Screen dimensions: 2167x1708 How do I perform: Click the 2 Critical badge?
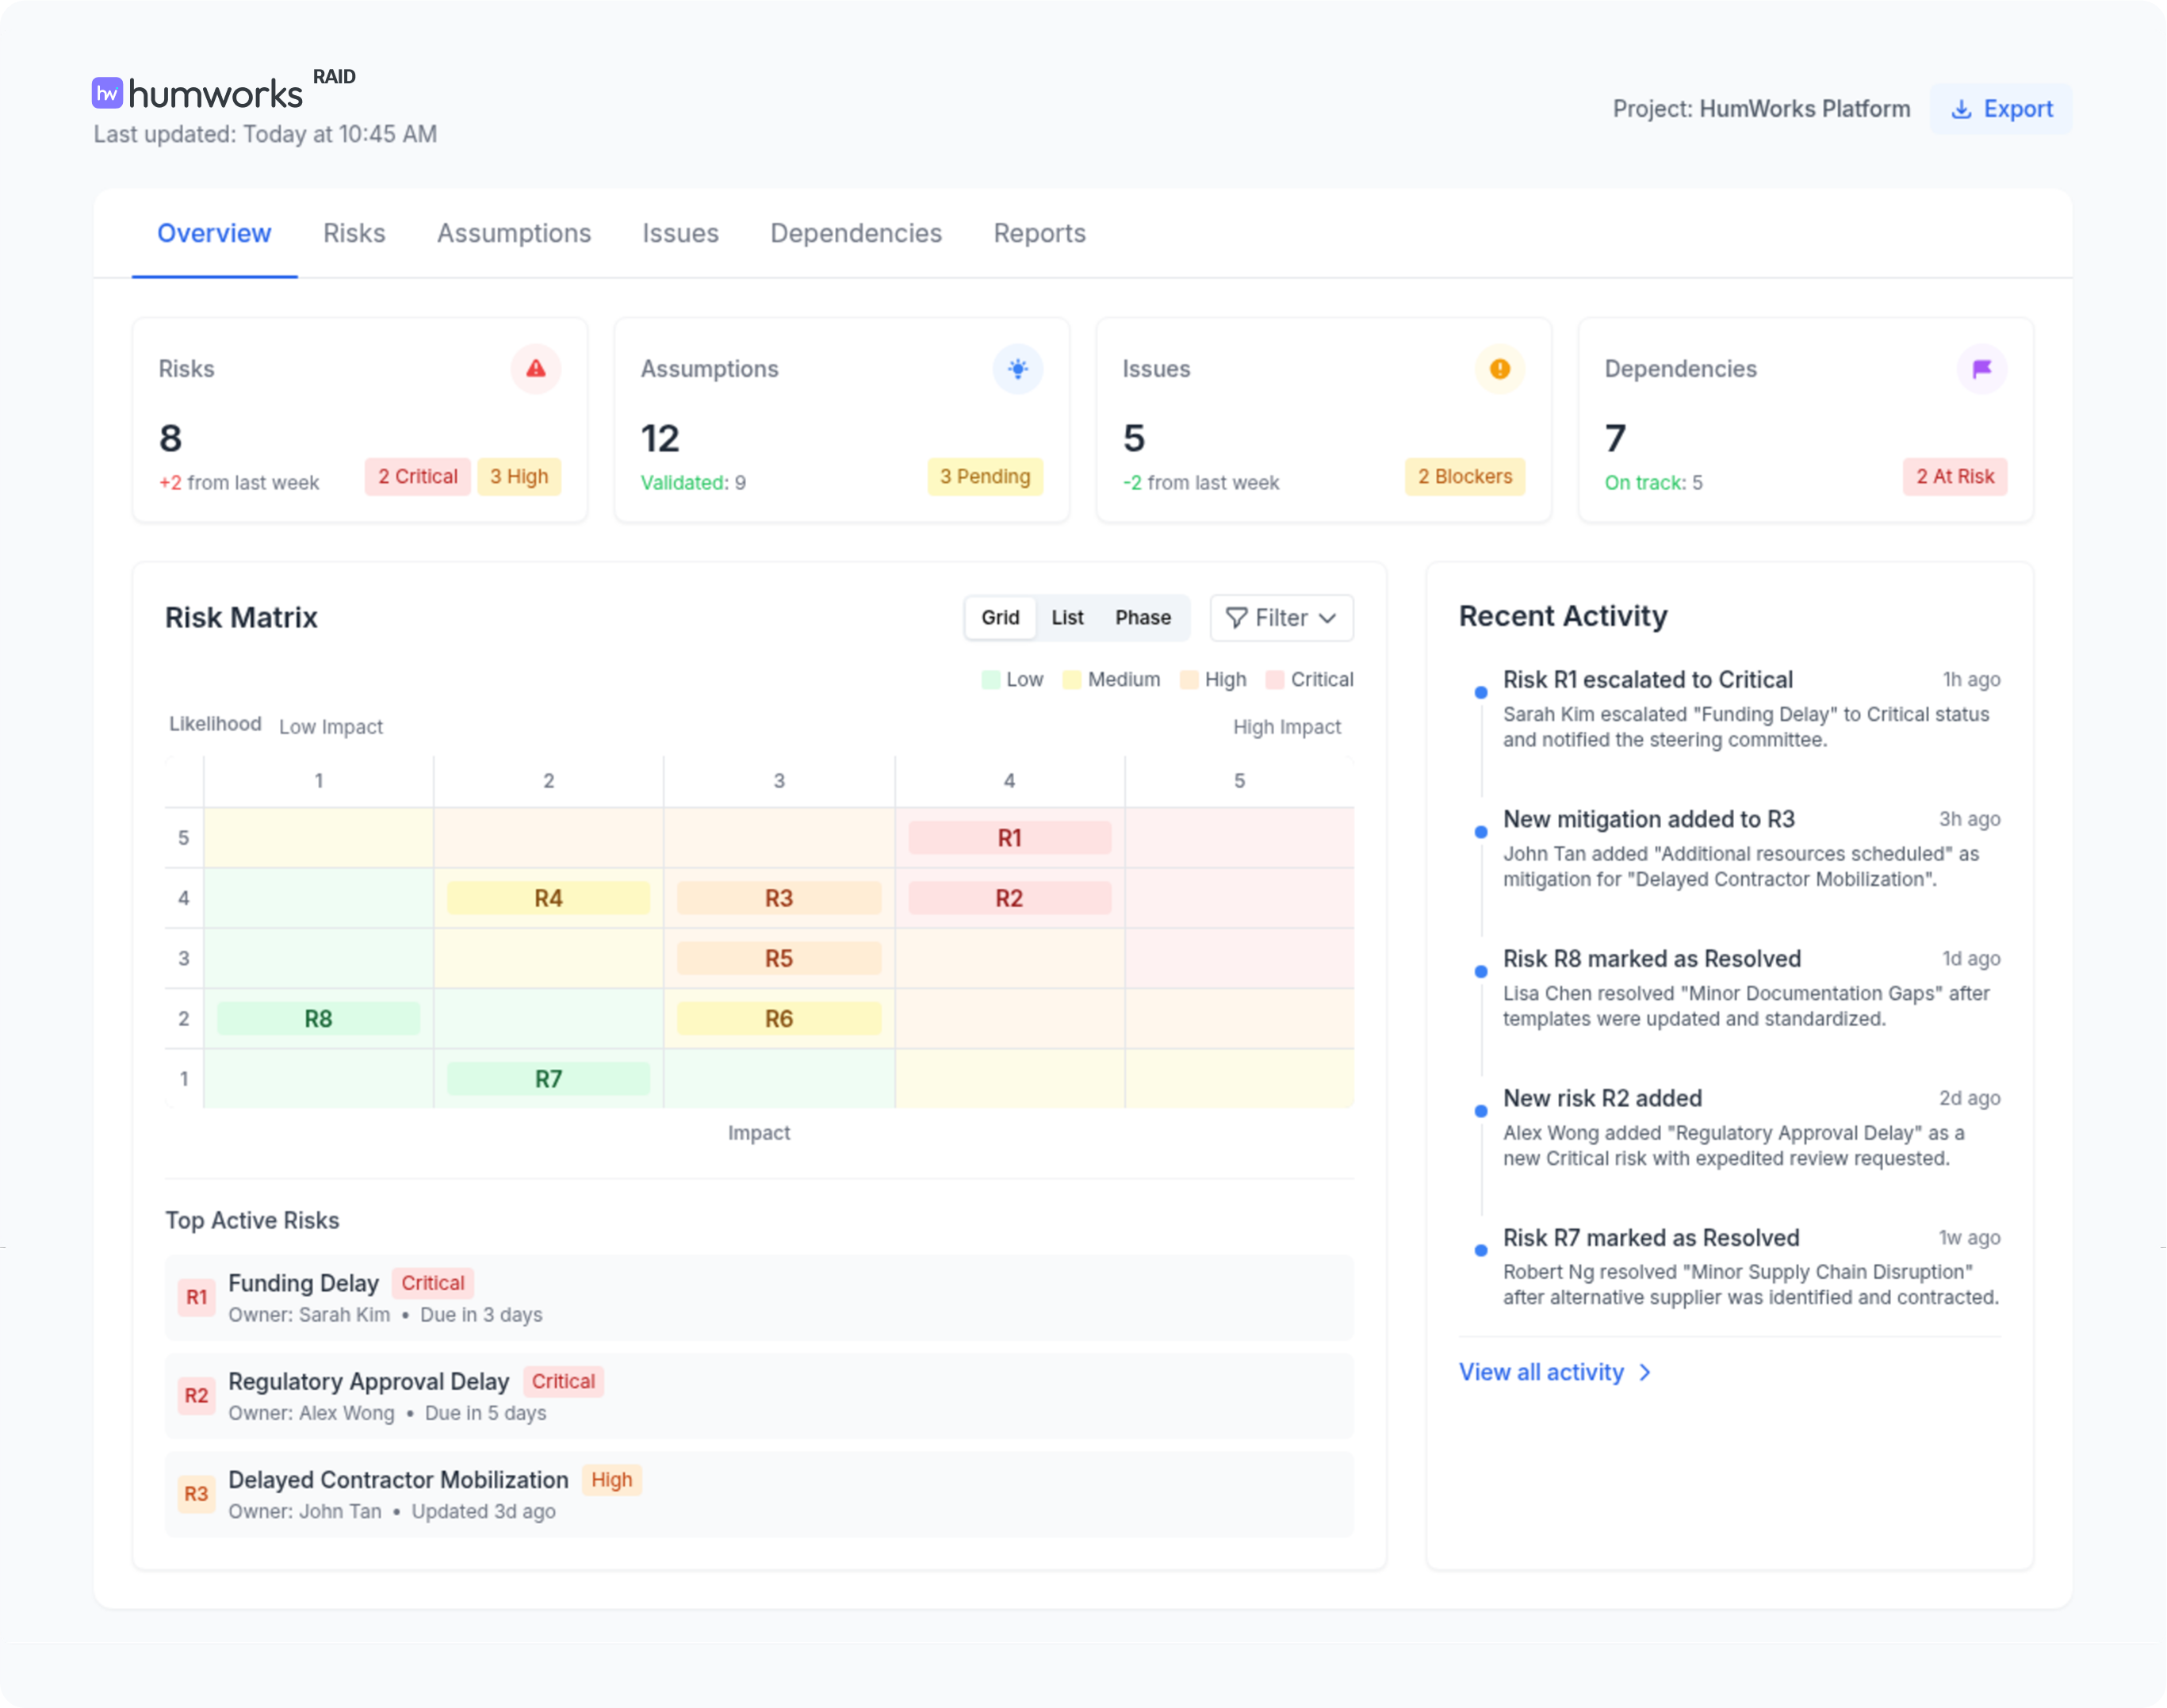417,477
